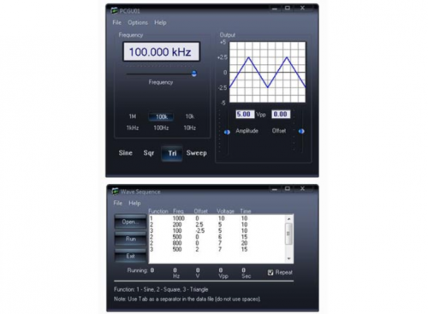Screen dimensions: 428x314
Task: Click the Run button
Action: [x=130, y=239]
